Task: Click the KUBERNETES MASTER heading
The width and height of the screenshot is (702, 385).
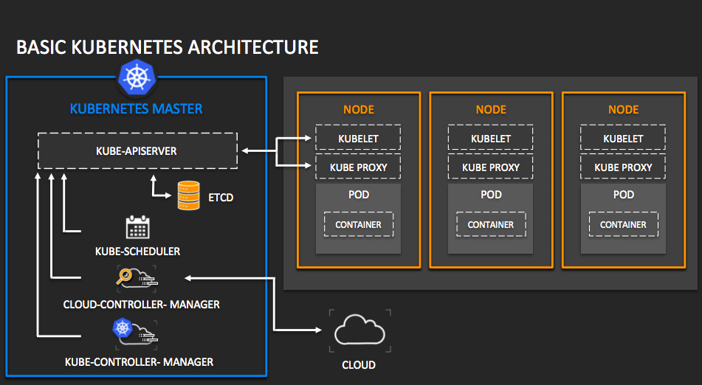Action: pyautogui.click(x=136, y=108)
